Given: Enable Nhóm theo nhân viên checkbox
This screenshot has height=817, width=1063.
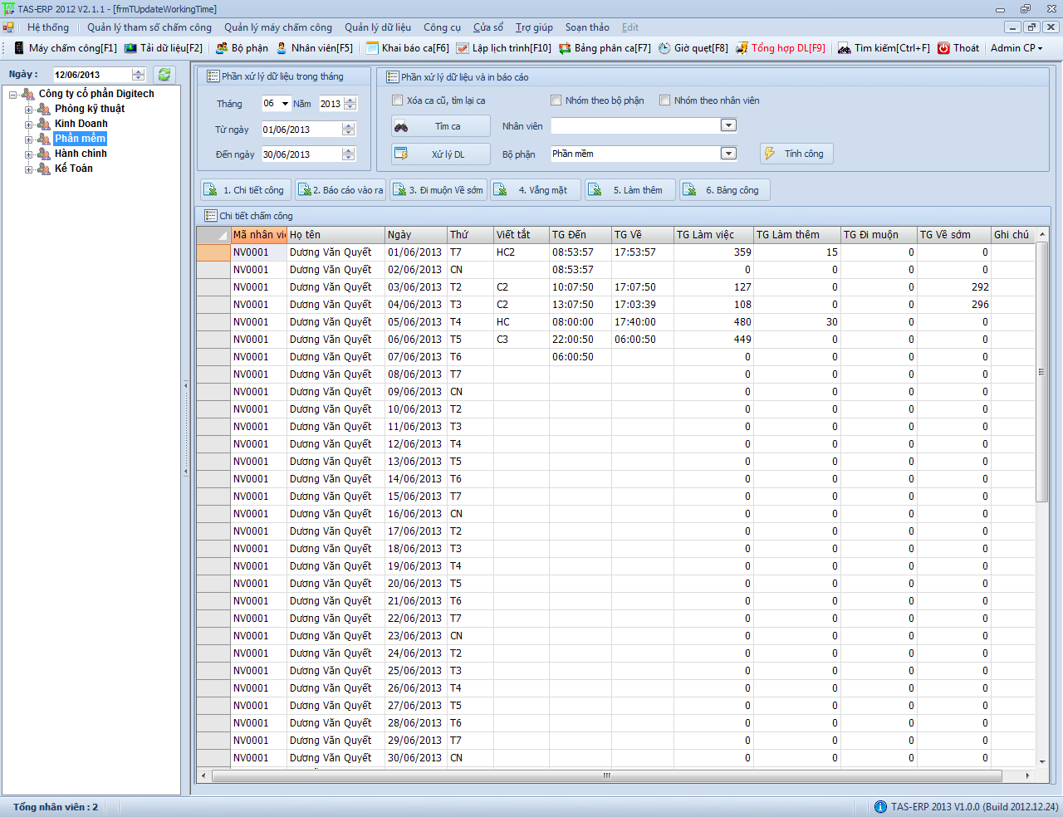Looking at the screenshot, I should (x=665, y=100).
